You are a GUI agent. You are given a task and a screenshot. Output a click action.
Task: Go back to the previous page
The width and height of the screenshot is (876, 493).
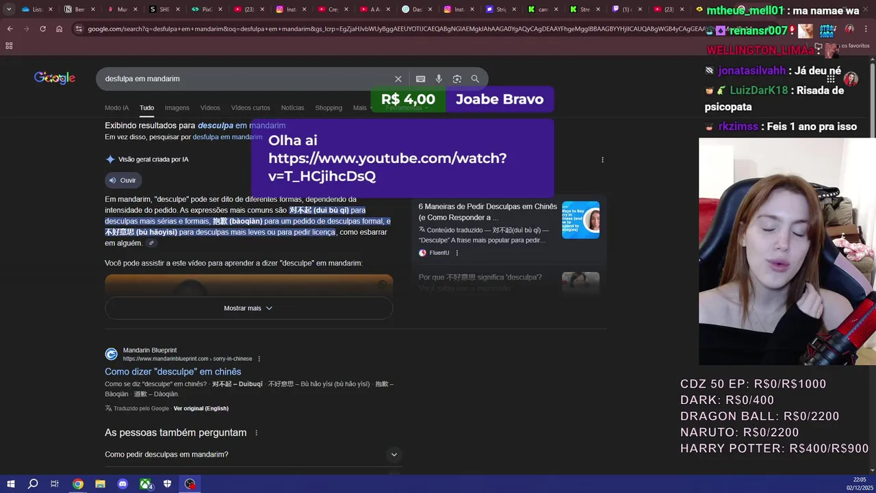pyautogui.click(x=10, y=29)
